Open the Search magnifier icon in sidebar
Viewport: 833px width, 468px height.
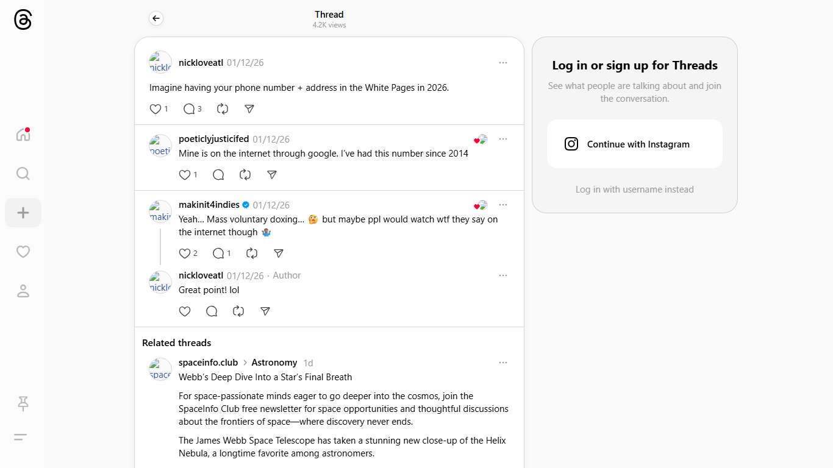coord(23,174)
